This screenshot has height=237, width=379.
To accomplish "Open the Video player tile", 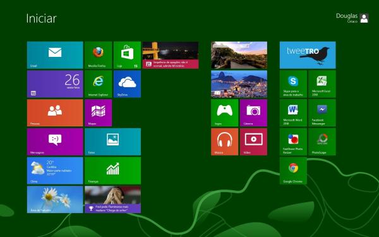I will coord(253,142).
